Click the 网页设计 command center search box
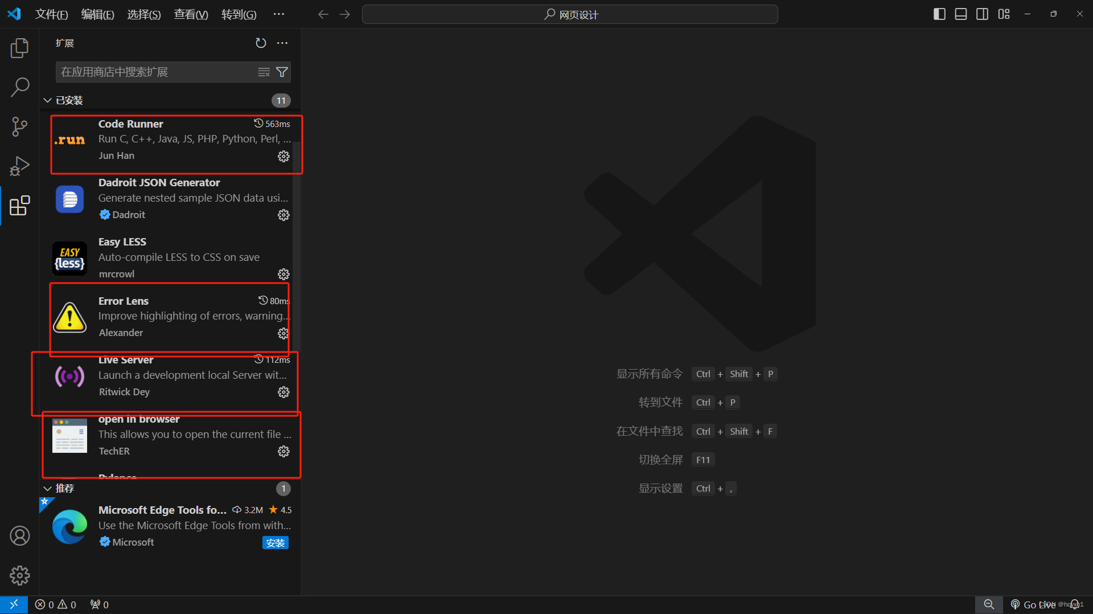 point(570,14)
